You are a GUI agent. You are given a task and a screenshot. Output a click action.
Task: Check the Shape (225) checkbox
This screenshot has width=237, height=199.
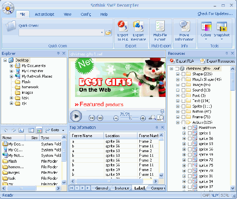point(183,74)
